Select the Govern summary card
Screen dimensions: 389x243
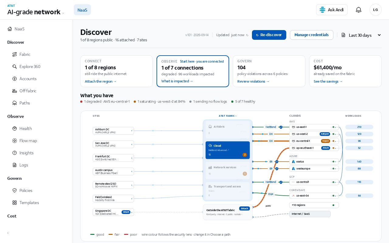tap(269, 71)
